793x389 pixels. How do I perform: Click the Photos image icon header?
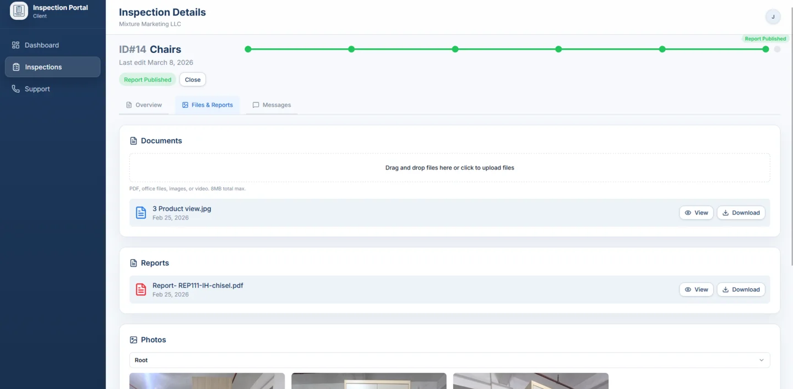[133, 339]
